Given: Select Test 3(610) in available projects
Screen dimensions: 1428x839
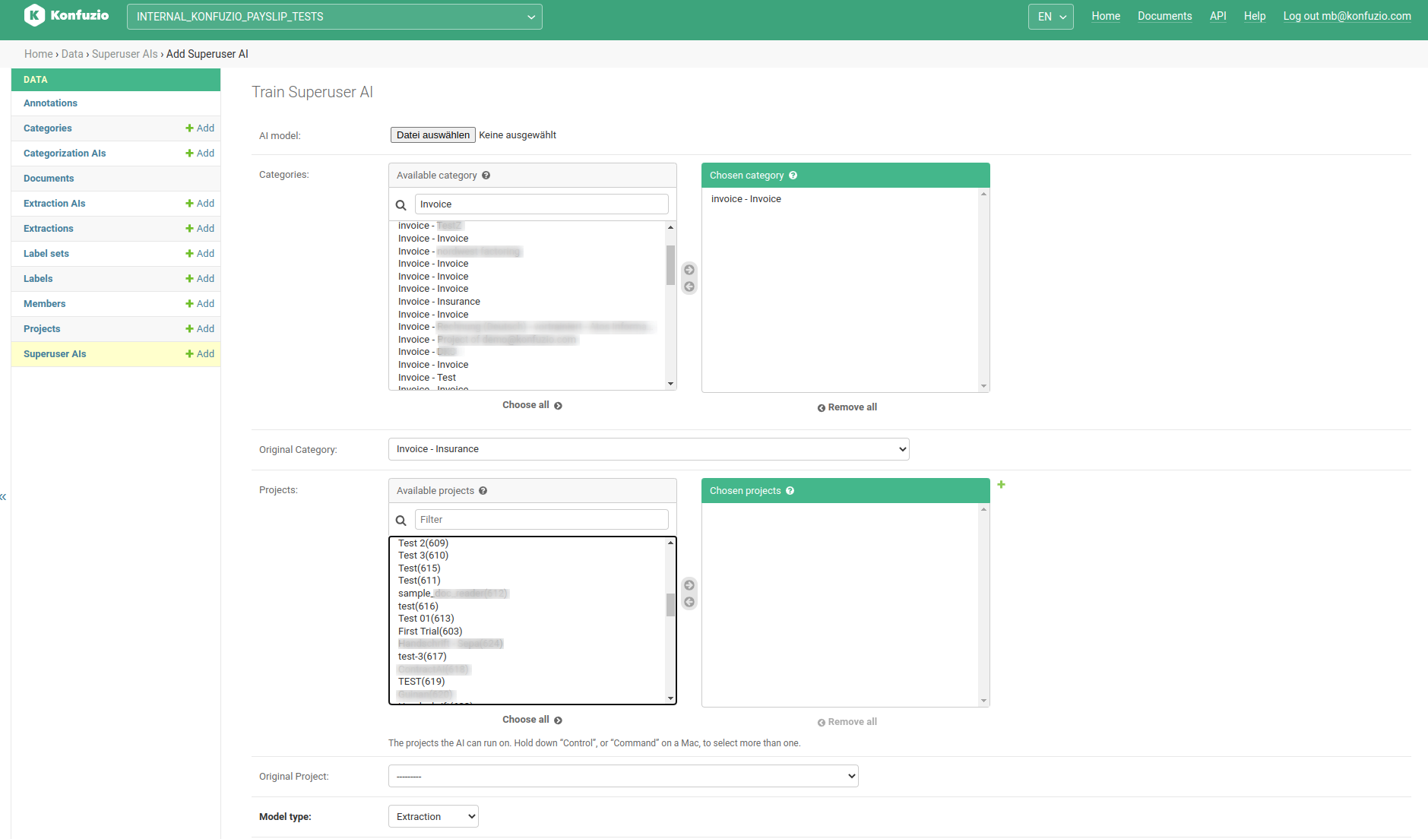Looking at the screenshot, I should pyautogui.click(x=423, y=556).
